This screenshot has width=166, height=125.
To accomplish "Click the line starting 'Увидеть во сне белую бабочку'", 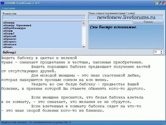I will coord(85,84).
